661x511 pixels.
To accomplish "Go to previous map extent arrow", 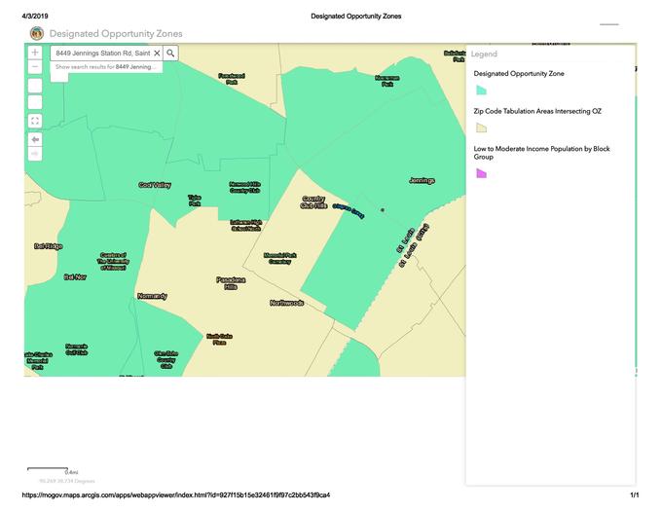I will (x=35, y=139).
